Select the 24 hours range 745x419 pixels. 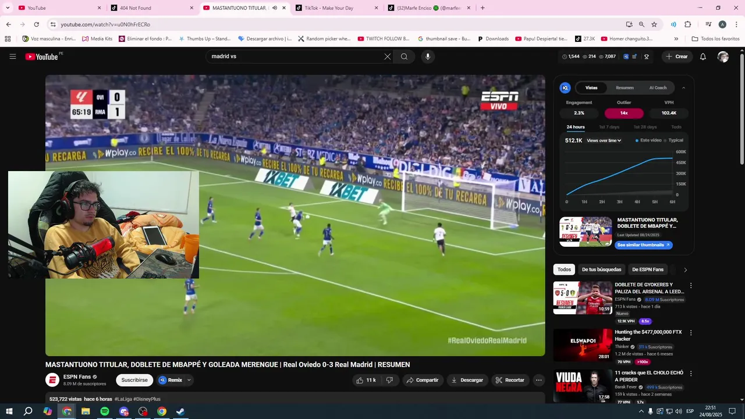576,127
